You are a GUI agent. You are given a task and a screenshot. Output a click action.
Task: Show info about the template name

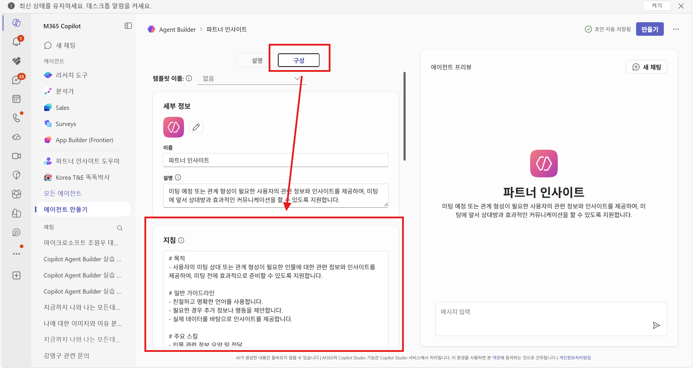(189, 78)
